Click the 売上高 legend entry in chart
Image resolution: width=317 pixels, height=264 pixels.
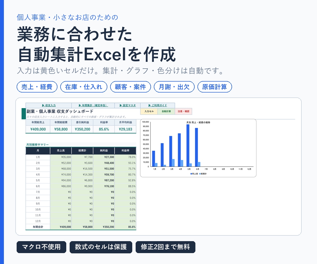(194, 174)
